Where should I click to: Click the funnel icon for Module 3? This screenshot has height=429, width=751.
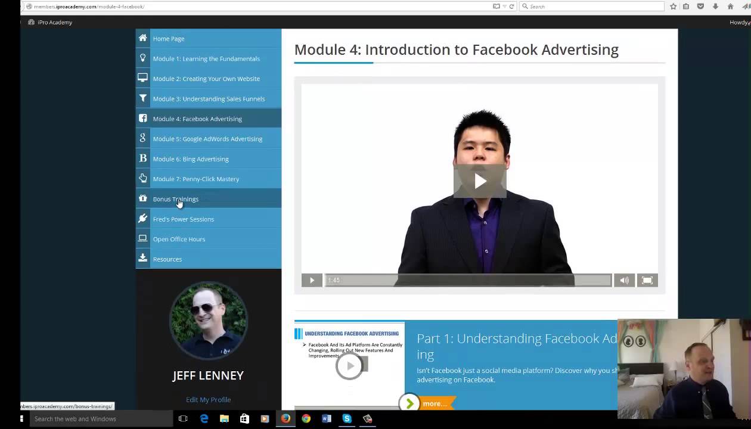[x=142, y=98]
